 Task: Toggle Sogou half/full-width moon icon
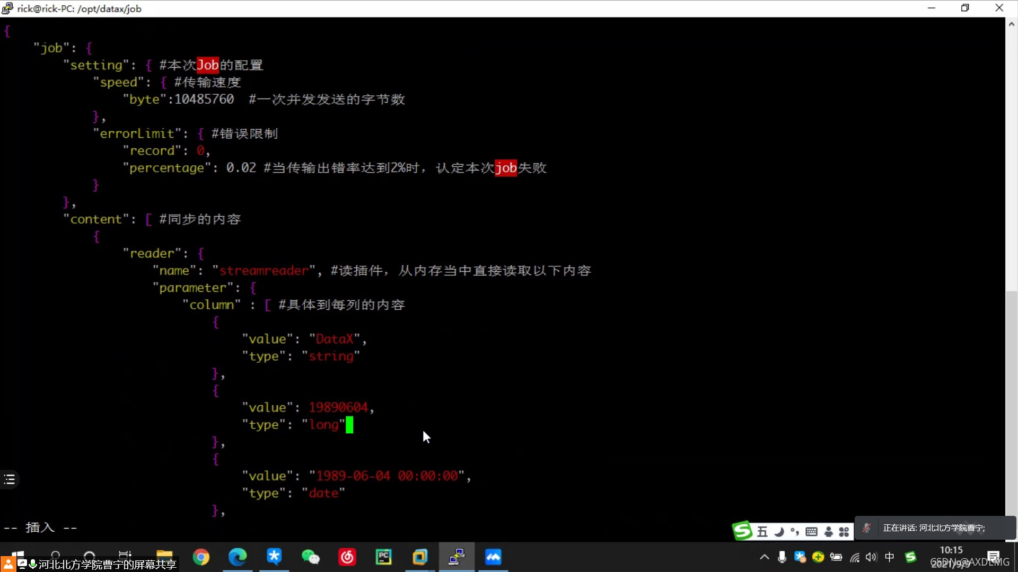(x=779, y=532)
